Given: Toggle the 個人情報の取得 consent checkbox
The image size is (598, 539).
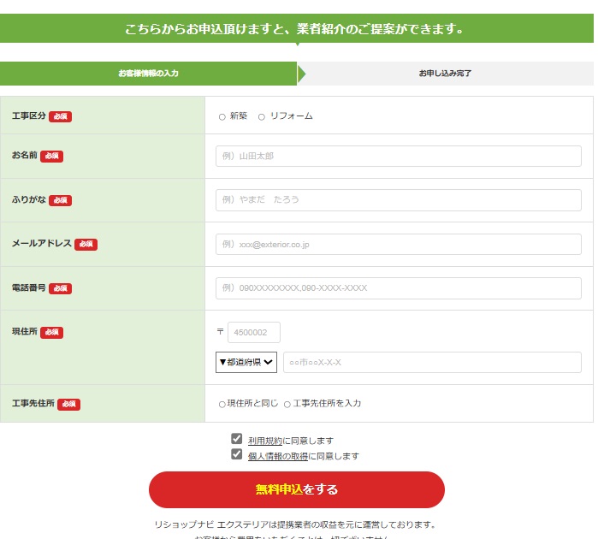Looking at the screenshot, I should click(237, 454).
